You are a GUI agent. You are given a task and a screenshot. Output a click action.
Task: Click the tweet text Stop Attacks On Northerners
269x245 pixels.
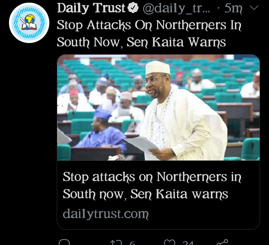click(149, 34)
